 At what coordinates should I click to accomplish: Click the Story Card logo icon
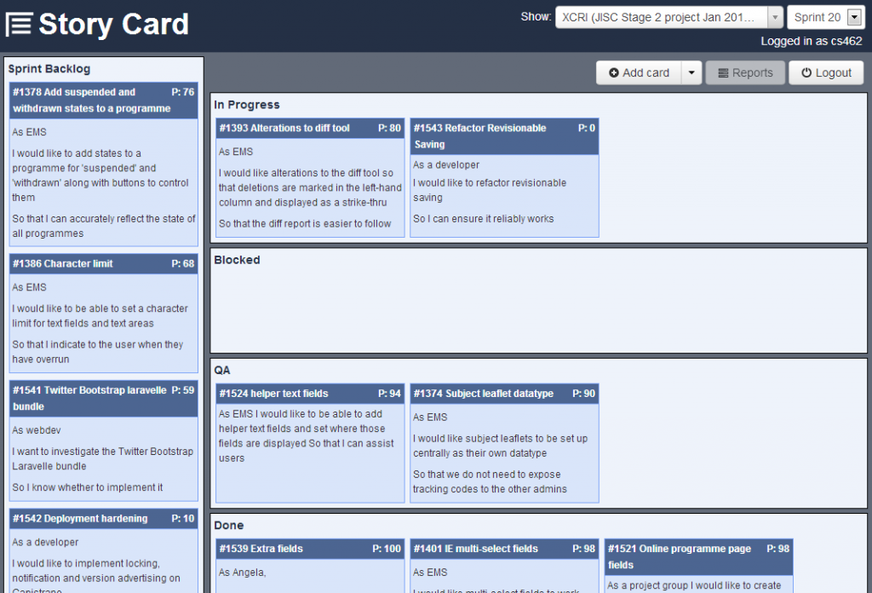(19, 25)
